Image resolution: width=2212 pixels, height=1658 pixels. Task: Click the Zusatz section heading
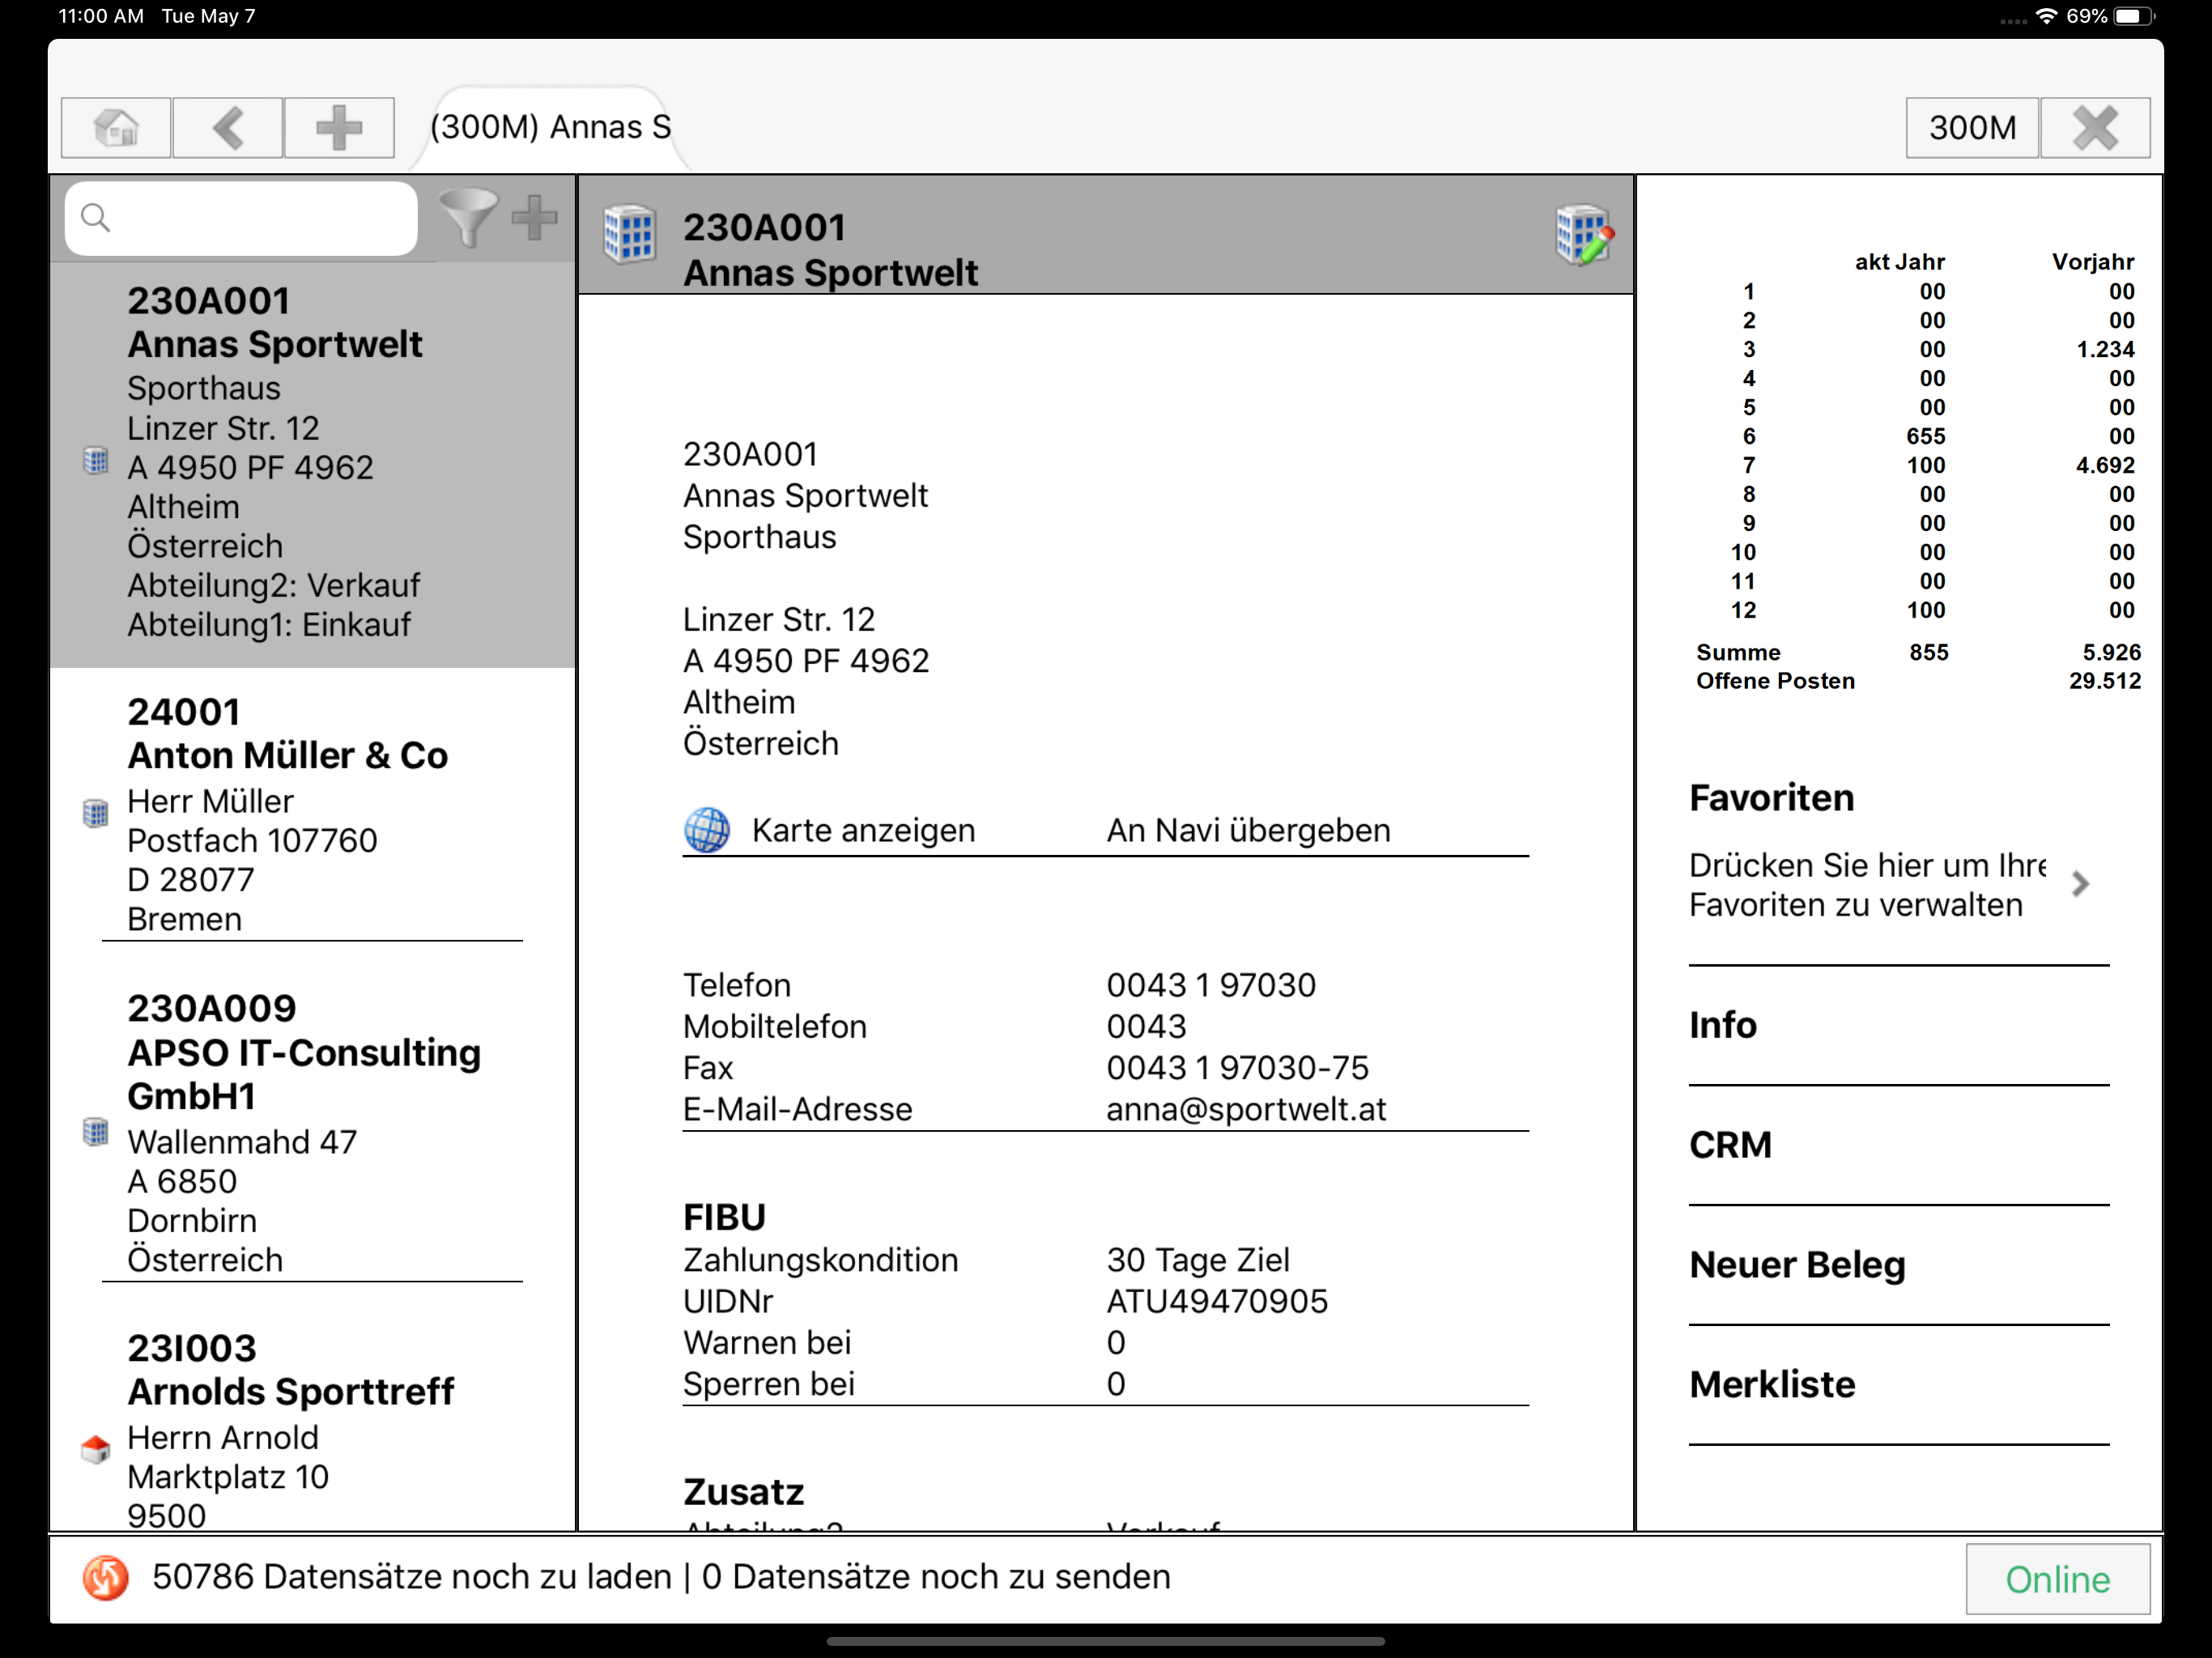pyautogui.click(x=743, y=1492)
